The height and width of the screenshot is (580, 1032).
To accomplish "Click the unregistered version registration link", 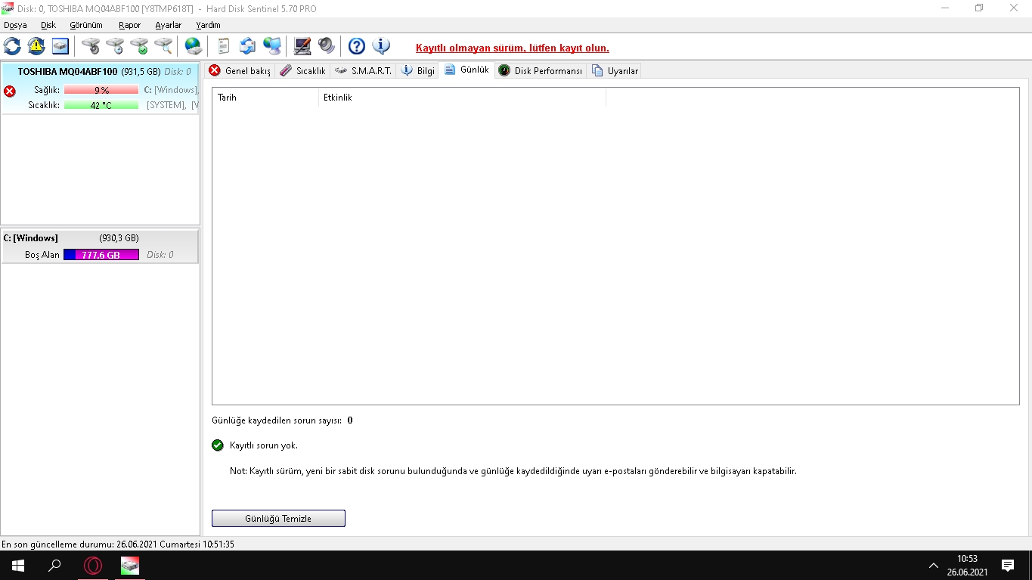I will tap(512, 48).
